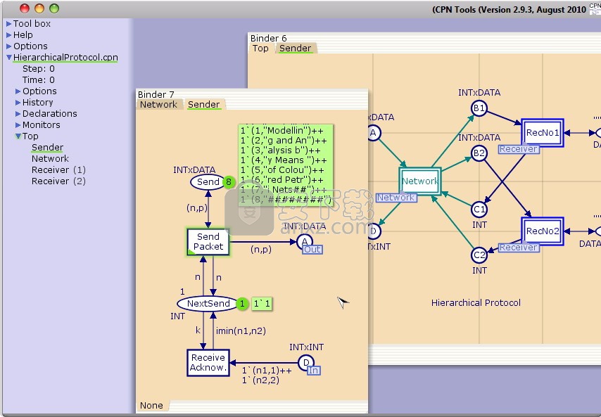The height and width of the screenshot is (417, 601).
Task: Select the RecNo2 substitution transition
Action: [x=543, y=231]
